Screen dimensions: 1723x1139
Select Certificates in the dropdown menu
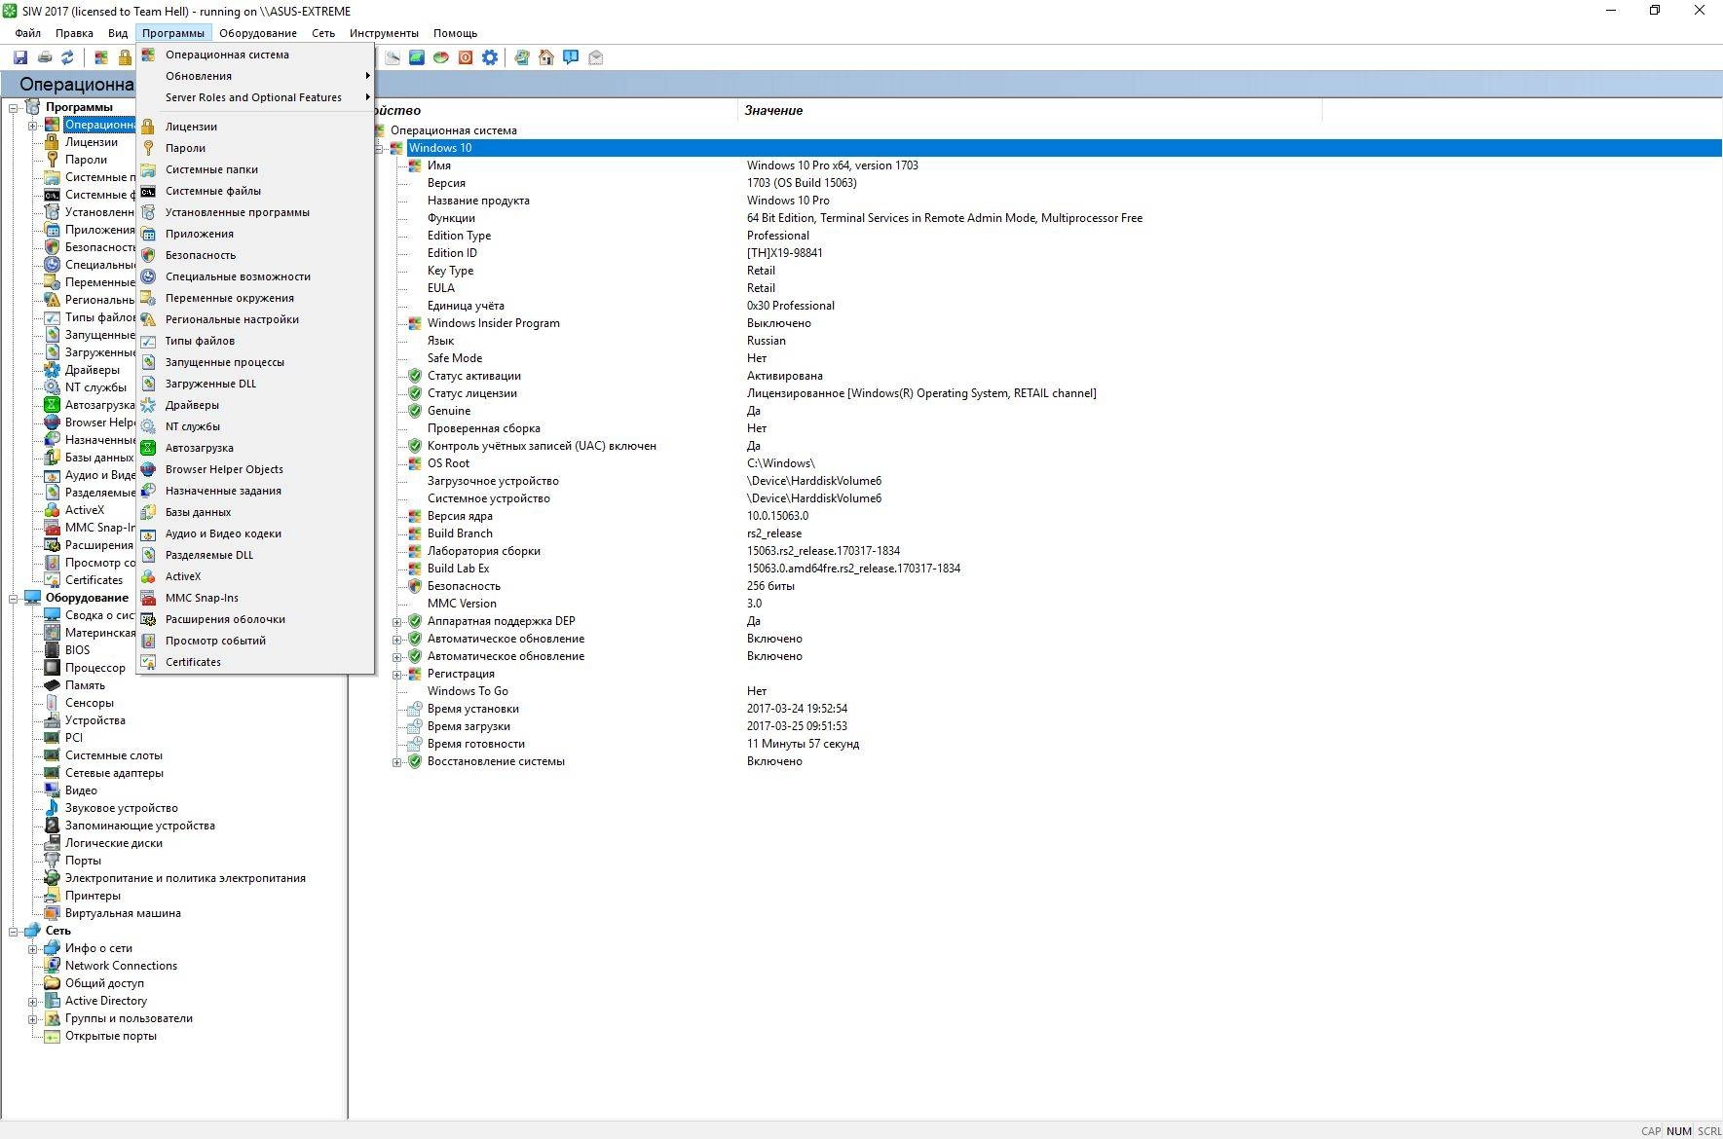(255, 662)
